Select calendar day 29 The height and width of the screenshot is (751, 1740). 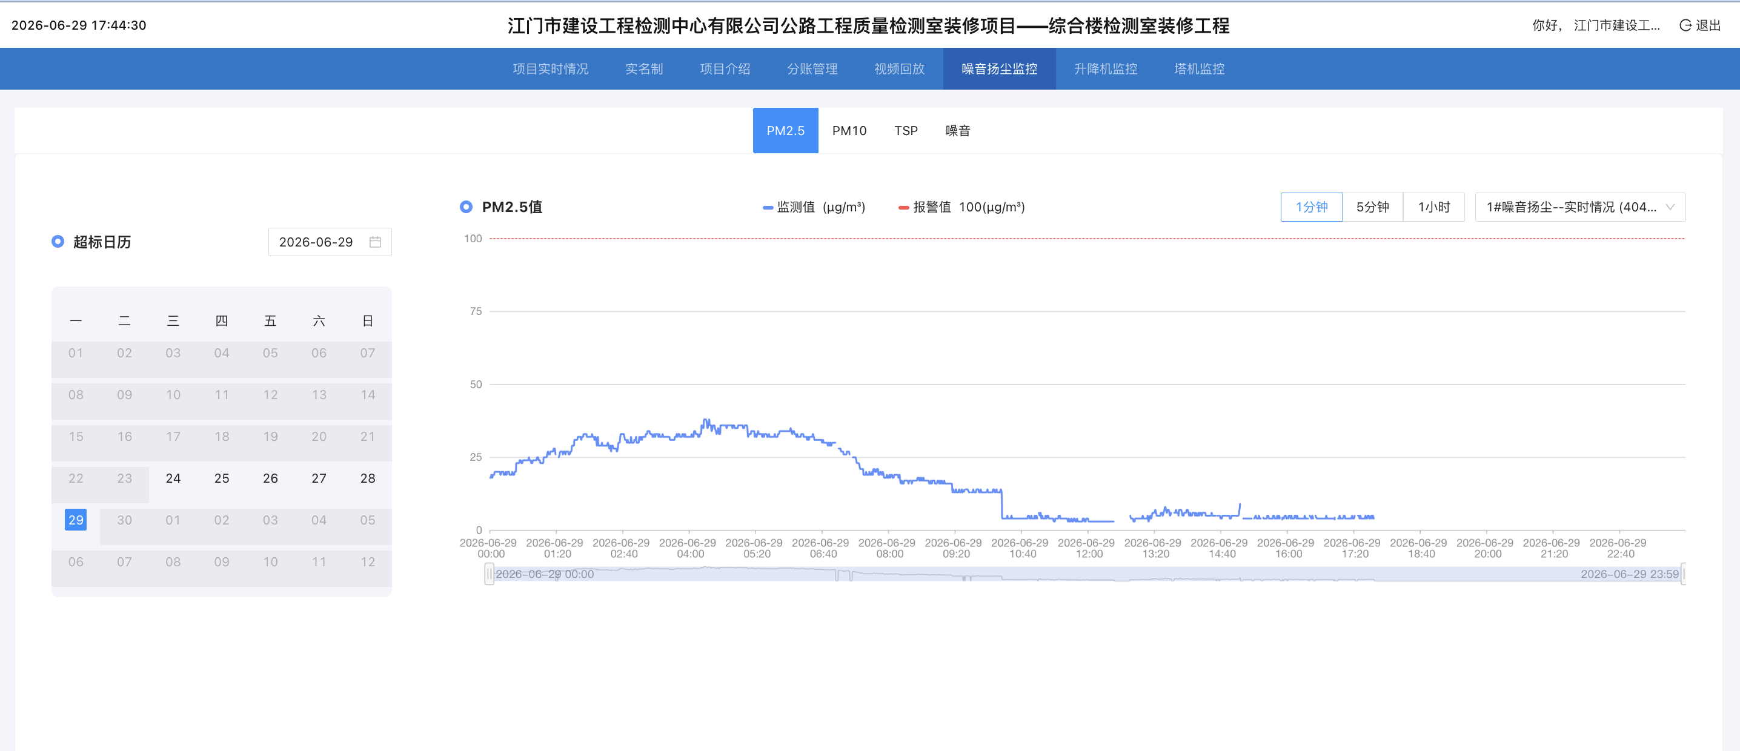pos(76,520)
